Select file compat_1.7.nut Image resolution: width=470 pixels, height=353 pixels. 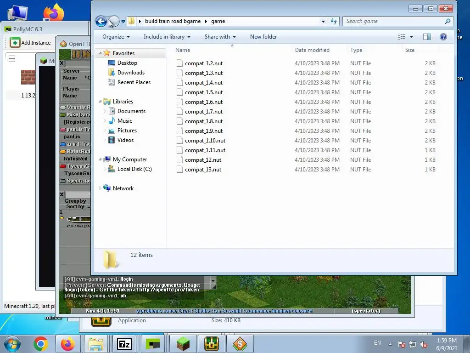click(x=203, y=112)
